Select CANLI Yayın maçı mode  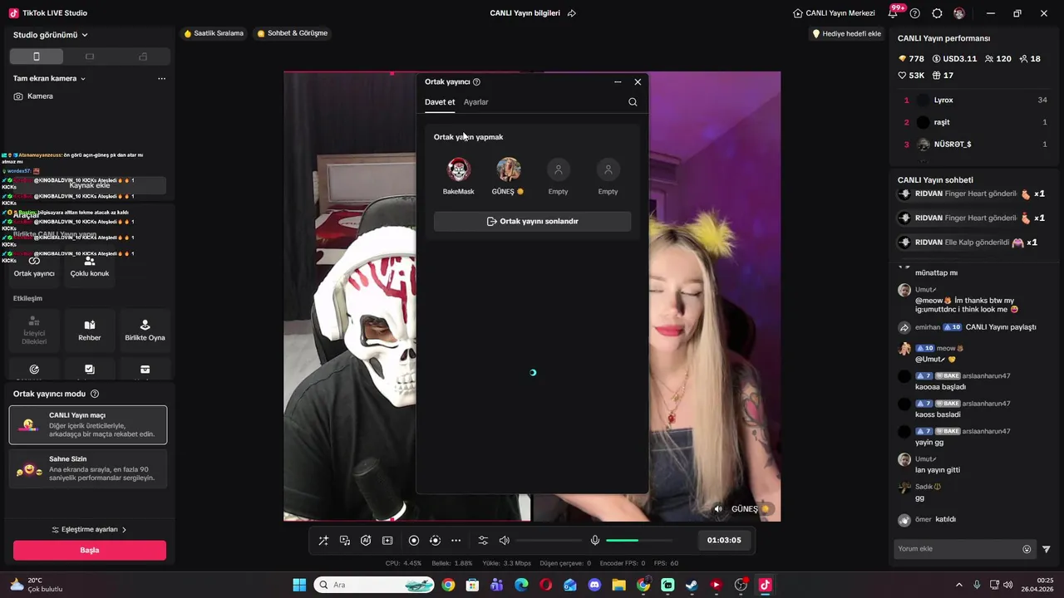pyautogui.click(x=88, y=424)
